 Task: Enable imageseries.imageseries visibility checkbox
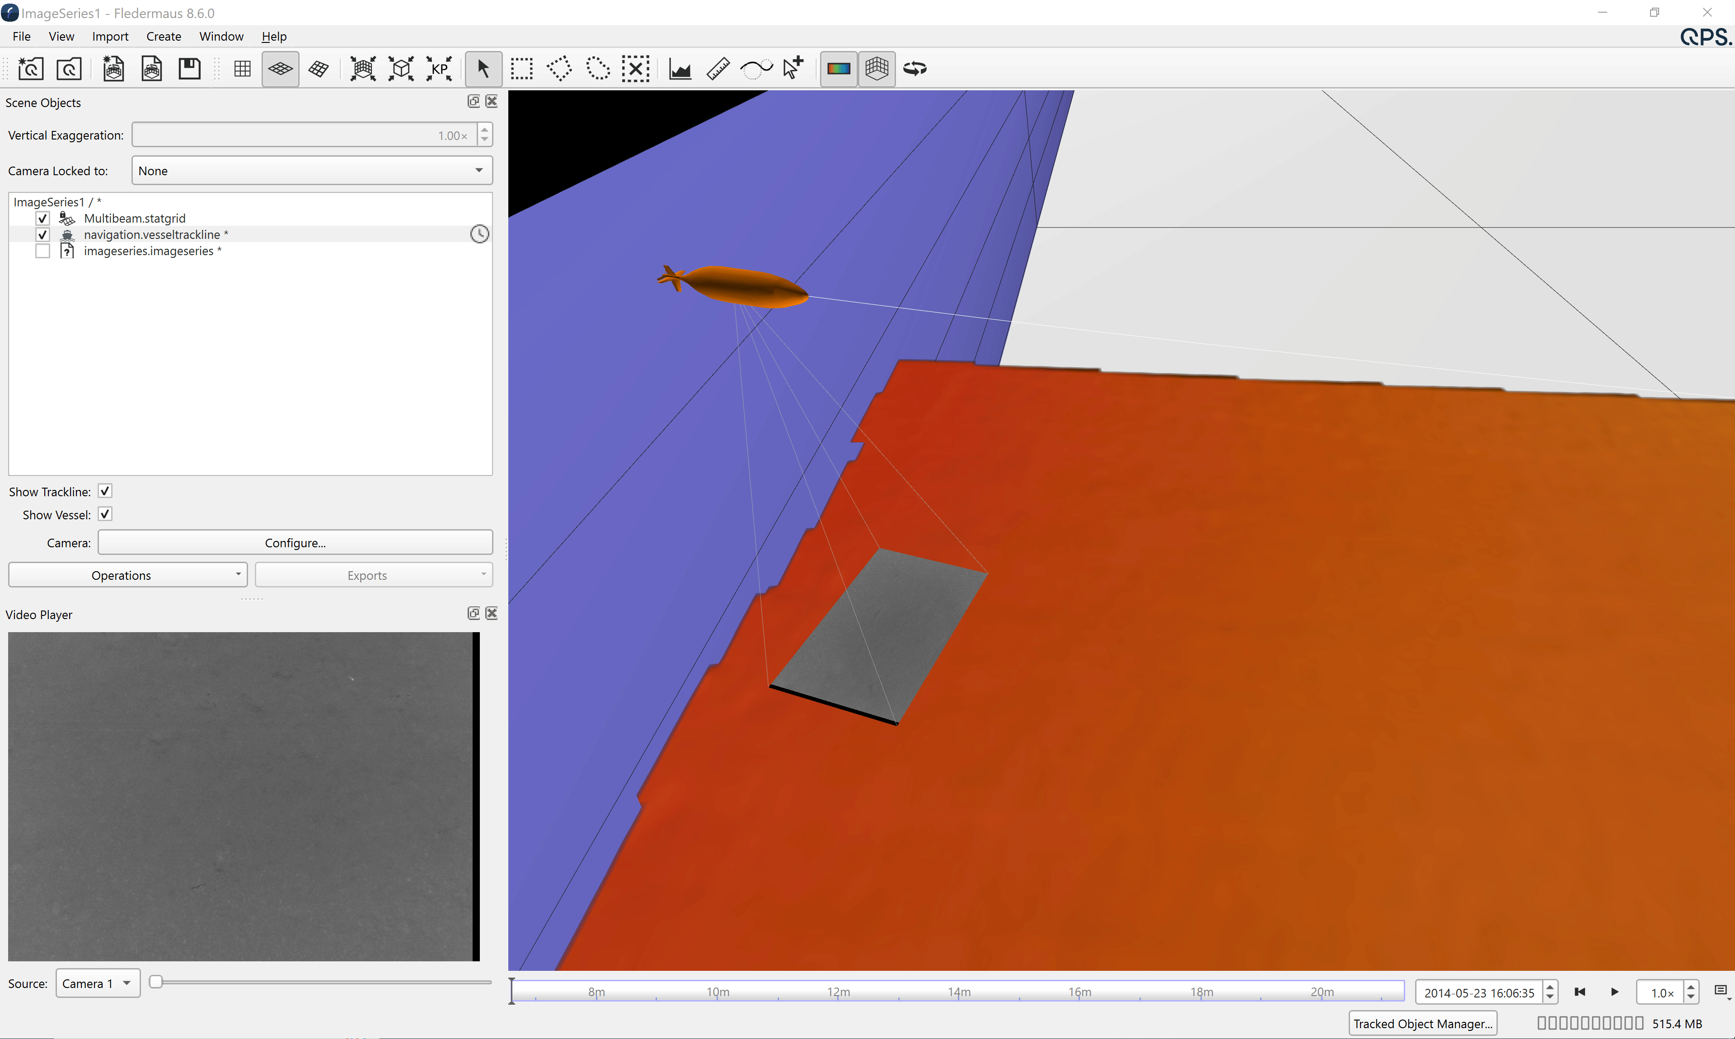(x=43, y=252)
